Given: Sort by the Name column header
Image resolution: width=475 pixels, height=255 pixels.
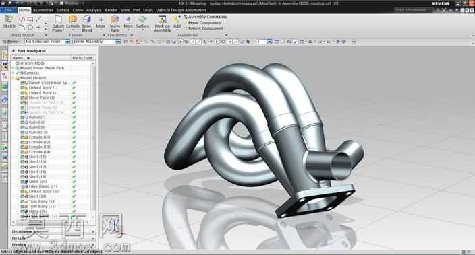Looking at the screenshot, I should (40, 58).
